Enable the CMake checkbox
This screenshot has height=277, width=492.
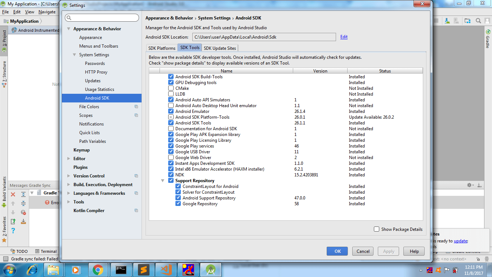pos(171,88)
